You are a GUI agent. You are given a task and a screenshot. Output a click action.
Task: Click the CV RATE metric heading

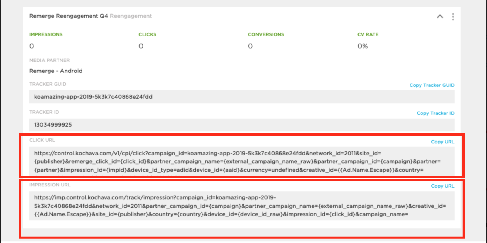368,34
